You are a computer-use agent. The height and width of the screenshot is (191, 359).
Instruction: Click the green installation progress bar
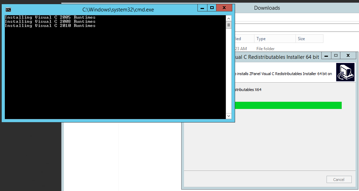tap(288, 106)
